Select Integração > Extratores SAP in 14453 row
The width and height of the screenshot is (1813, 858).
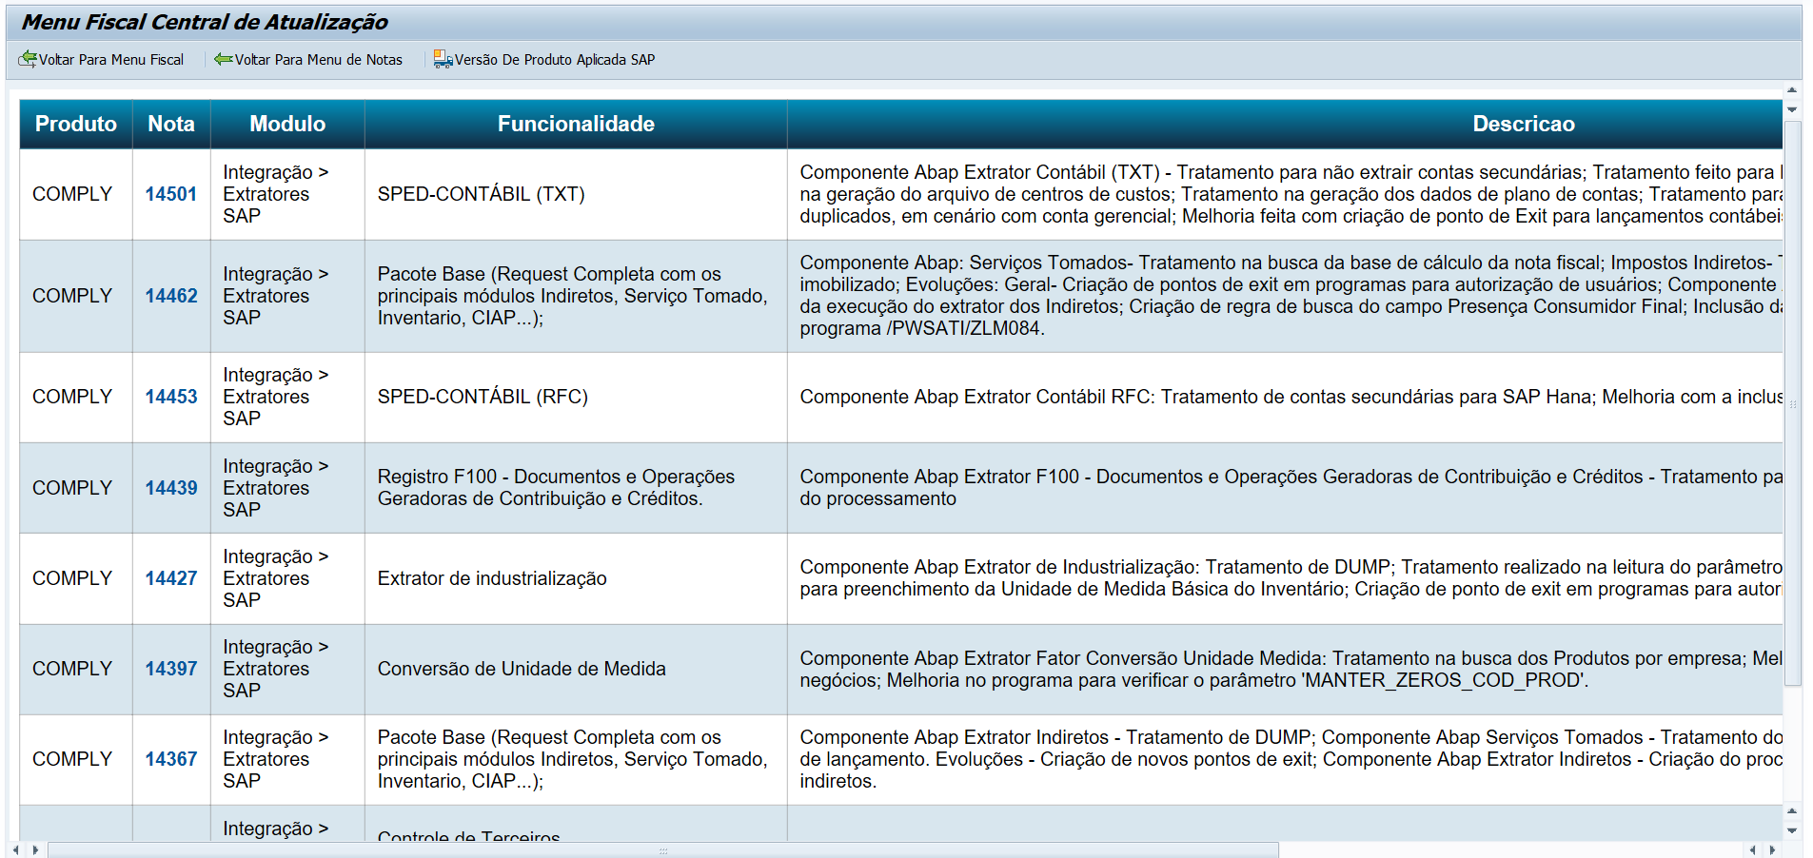(x=287, y=397)
